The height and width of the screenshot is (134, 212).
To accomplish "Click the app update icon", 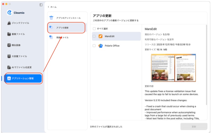I will tap(51, 27).
